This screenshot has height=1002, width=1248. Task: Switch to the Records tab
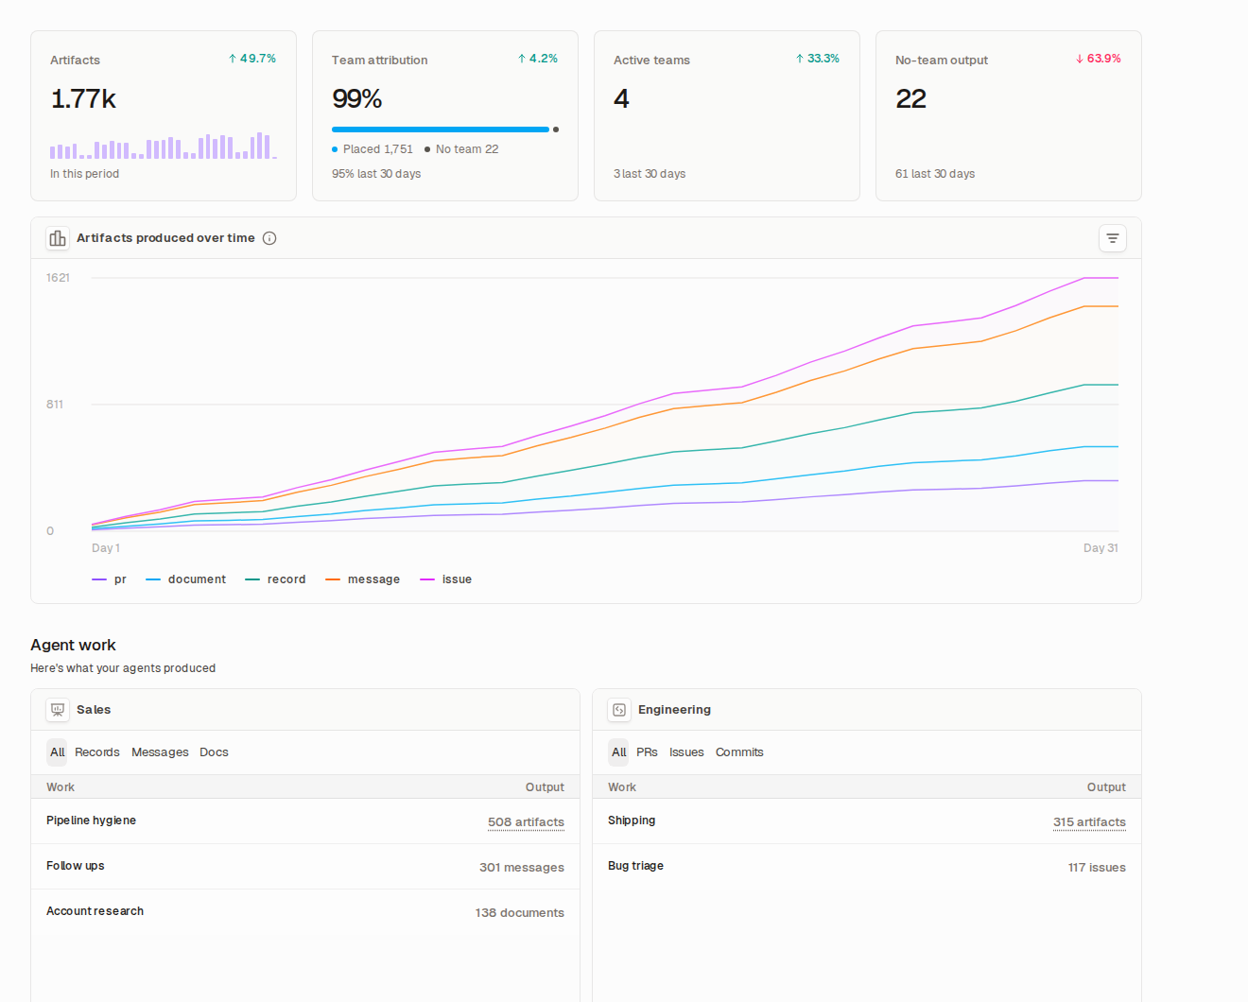coord(97,752)
